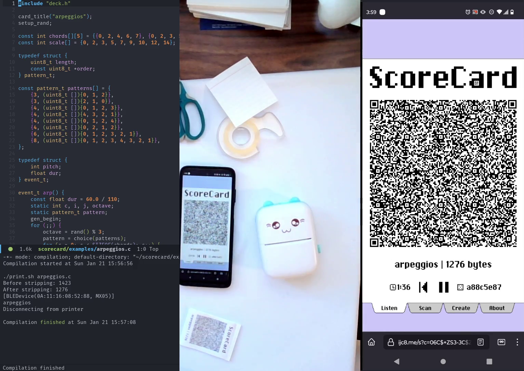The width and height of the screenshot is (524, 371).
Task: Click the 'uint8_t length;' struct field
Action: (x=54, y=62)
